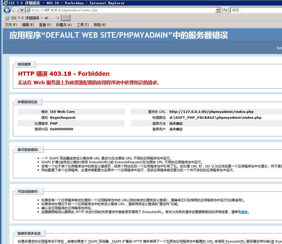Click the Internet Explorer icon in title bar
282x244 pixels.
(5, 3)
